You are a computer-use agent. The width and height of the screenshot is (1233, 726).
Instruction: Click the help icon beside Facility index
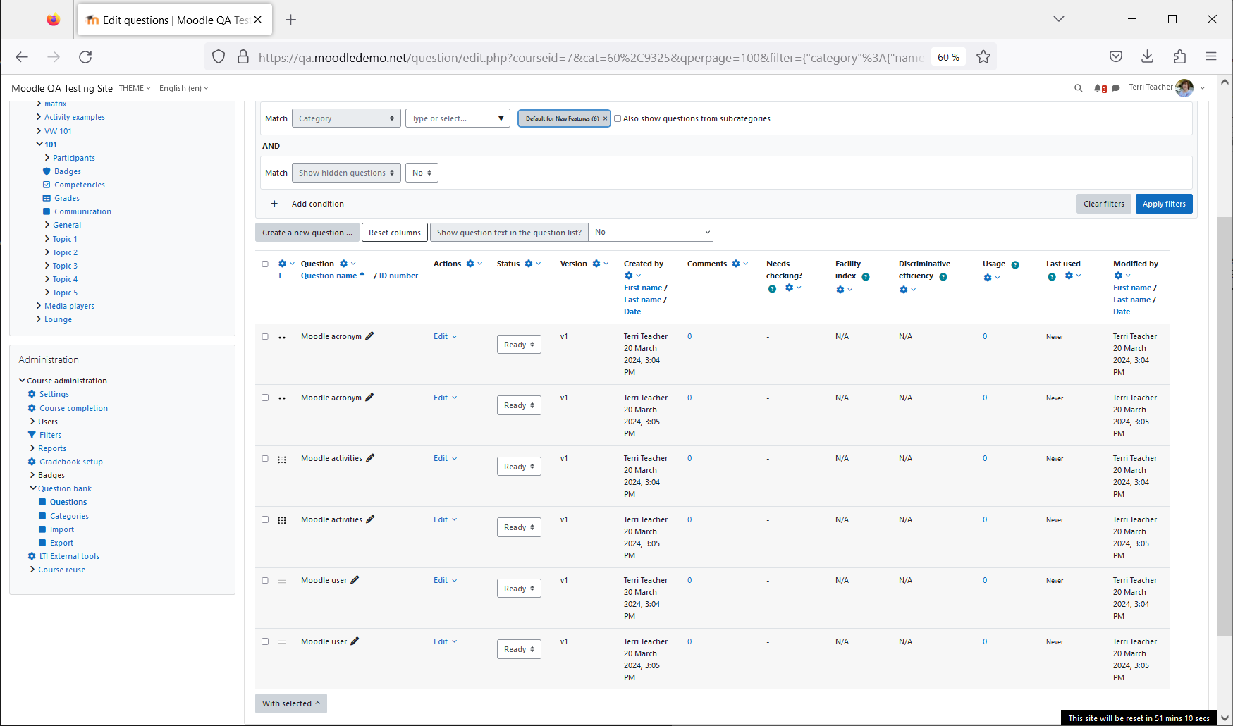click(x=866, y=276)
